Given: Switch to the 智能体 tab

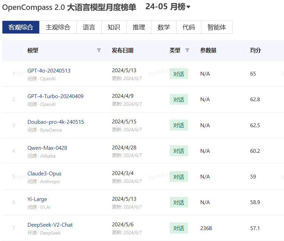Looking at the screenshot, I should coord(217,27).
